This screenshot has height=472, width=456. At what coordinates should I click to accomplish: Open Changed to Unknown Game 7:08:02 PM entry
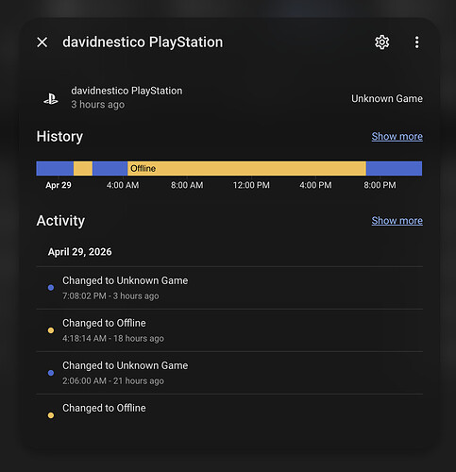click(229, 288)
